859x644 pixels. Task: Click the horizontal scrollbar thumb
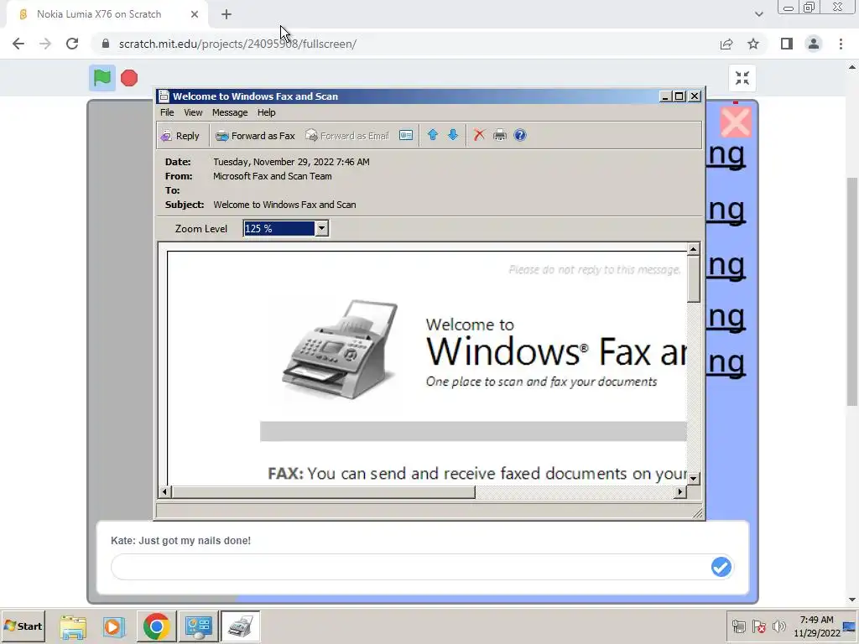[x=323, y=491]
